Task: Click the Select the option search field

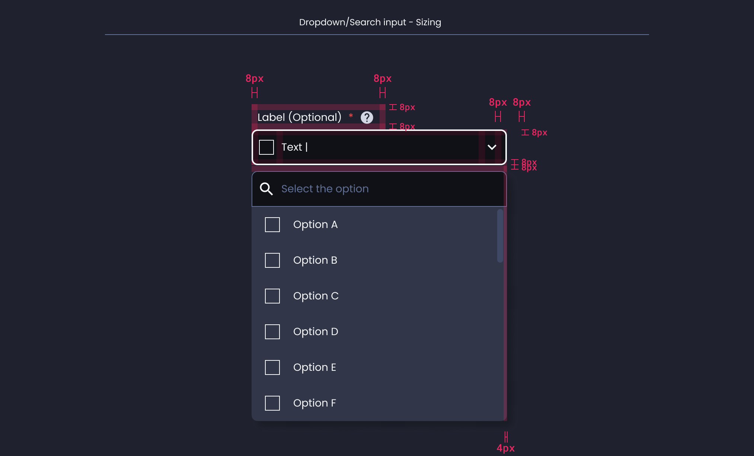Action: pyautogui.click(x=379, y=189)
